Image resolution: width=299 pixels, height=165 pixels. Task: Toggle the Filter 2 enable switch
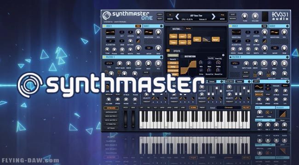tap(230, 57)
